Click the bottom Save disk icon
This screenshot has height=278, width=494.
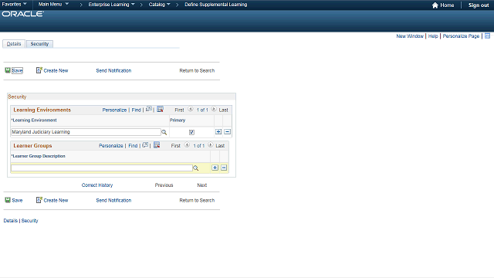point(8,200)
